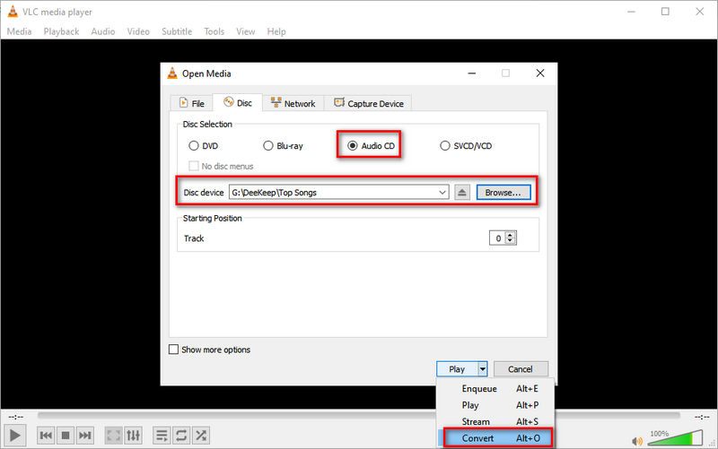Open the Subtitle menu
Viewport: 718px width, 449px height.
click(177, 31)
